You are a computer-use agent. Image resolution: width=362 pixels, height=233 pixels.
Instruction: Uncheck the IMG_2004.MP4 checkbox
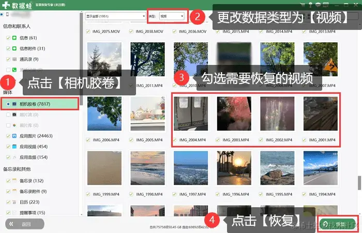pos(175,140)
